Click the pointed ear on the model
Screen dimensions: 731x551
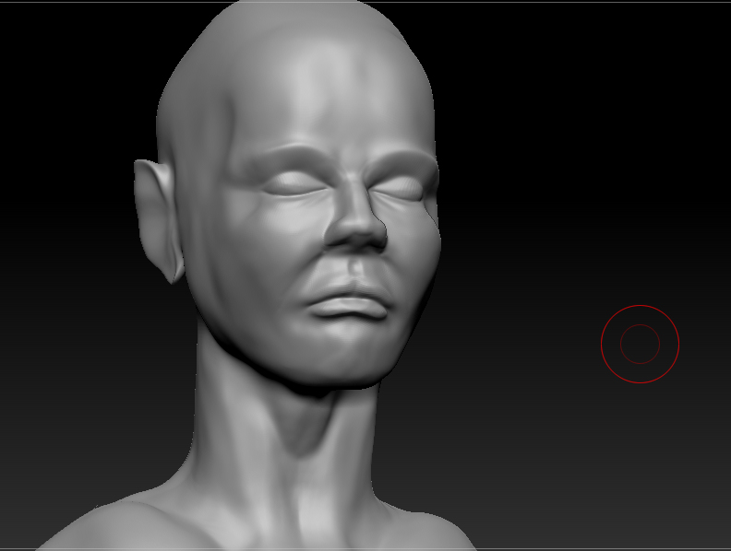[157, 220]
